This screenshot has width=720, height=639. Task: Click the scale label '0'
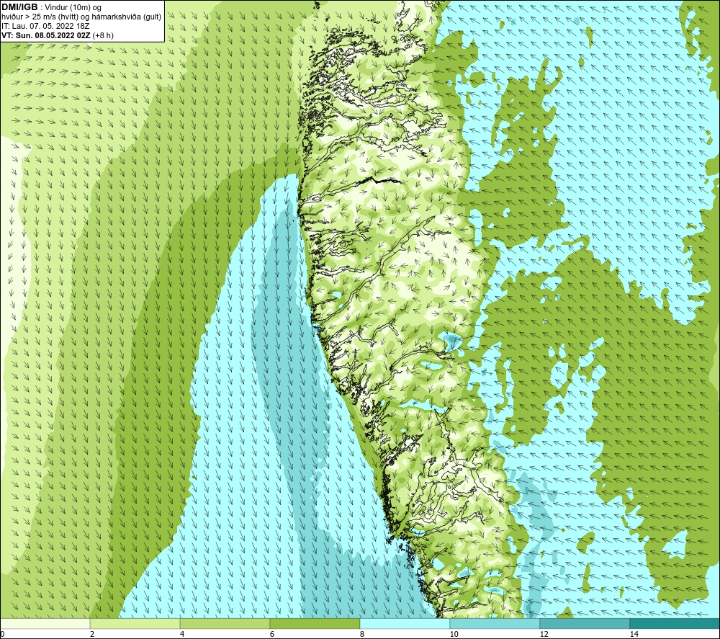click(2, 634)
